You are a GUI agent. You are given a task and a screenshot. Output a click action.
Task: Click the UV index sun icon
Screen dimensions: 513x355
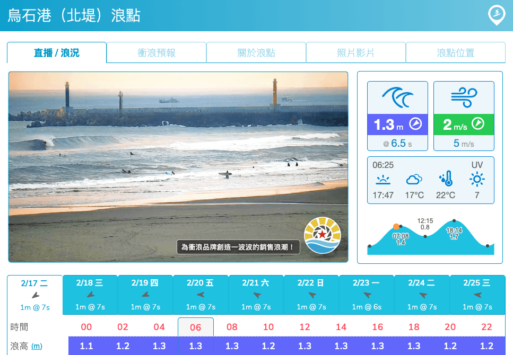coord(476,180)
